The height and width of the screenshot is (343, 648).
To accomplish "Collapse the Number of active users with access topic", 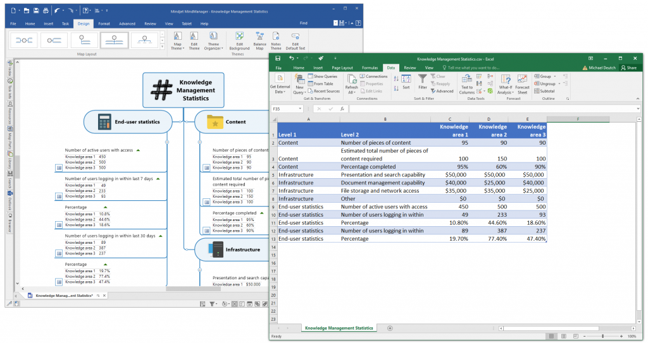I will (138, 150).
